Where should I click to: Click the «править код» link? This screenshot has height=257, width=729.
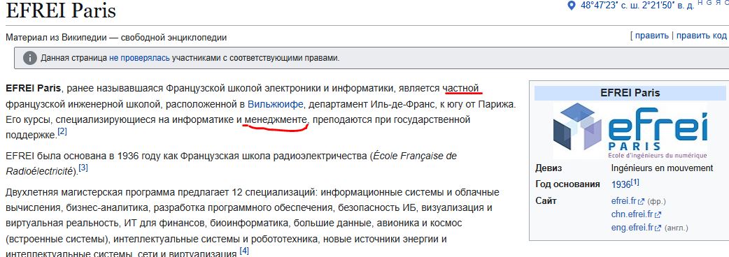[x=701, y=36]
